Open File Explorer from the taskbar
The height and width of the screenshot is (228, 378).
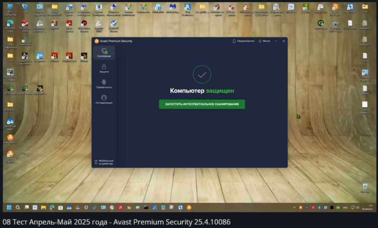tap(43, 207)
